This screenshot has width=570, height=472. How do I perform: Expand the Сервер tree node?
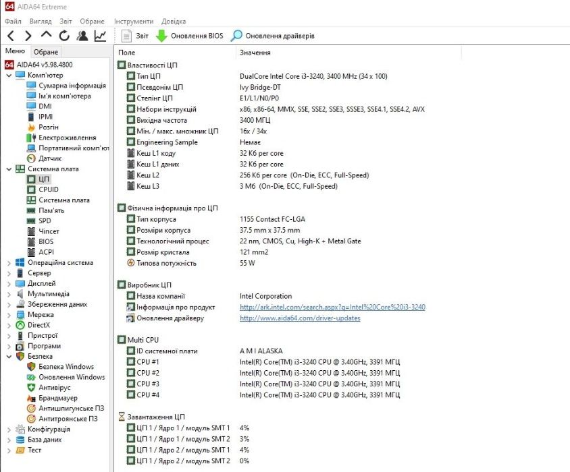tap(9, 273)
